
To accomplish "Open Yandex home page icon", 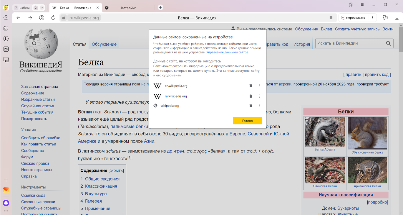I will 42,18.
